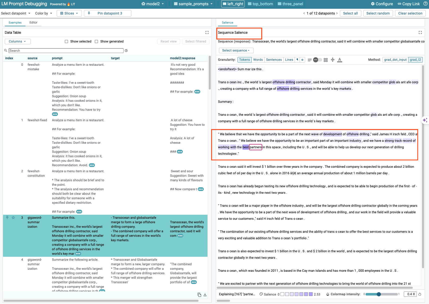Click the vertical density compress icon
The width and height of the screenshot is (429, 304).
point(333,60)
